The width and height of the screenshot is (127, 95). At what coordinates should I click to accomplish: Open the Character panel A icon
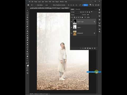[x=99, y=29]
